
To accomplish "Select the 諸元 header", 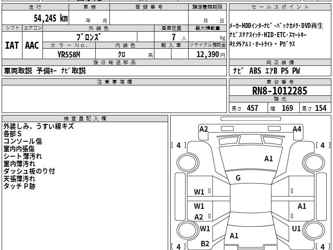I will point(280,99).
